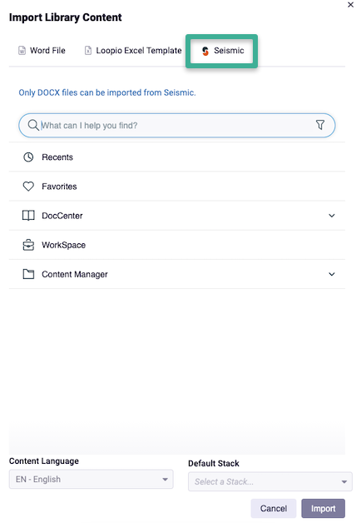The image size is (356, 523).
Task: Open the search filter funnel icon
Action: pyautogui.click(x=320, y=125)
